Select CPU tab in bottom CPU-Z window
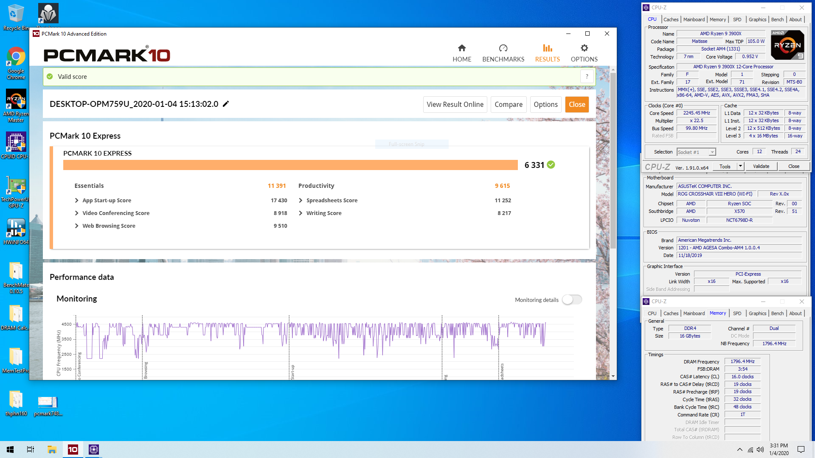Screen dimensions: 815x458 coord(652,313)
